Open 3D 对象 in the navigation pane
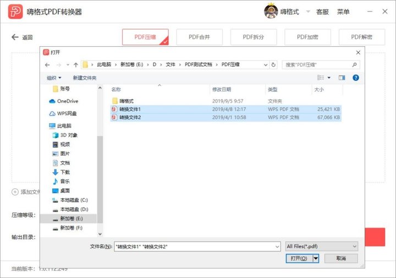Viewport: 396px width, 278px height. click(65, 135)
